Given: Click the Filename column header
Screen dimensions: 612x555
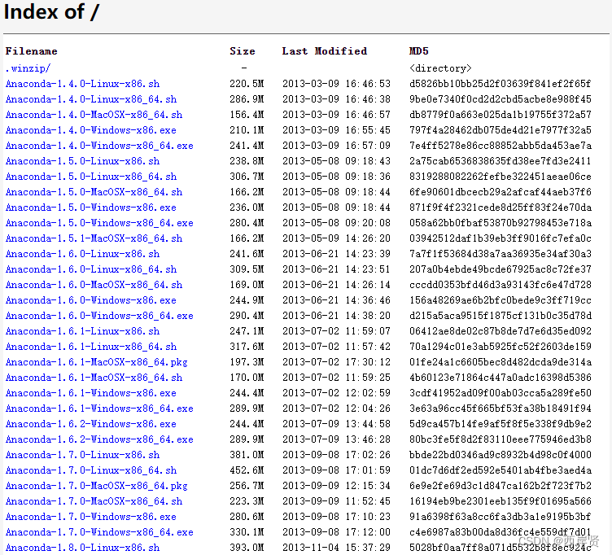Looking at the screenshot, I should click(31, 51).
